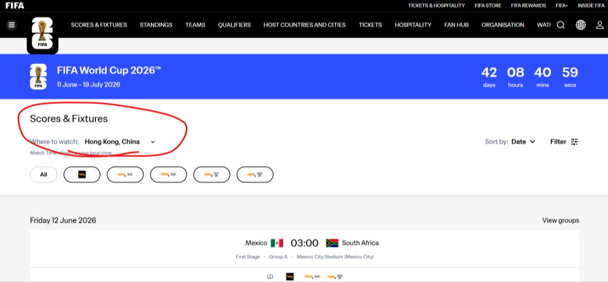608x282 pixels.
Task: Open the hamburger menu in the header
Action: [x=11, y=25]
